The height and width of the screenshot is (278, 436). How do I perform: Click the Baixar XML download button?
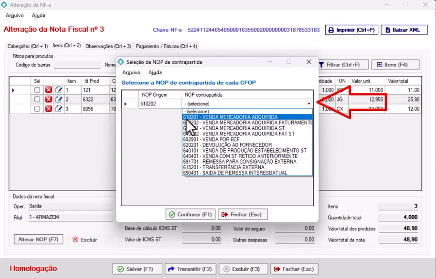click(x=403, y=30)
